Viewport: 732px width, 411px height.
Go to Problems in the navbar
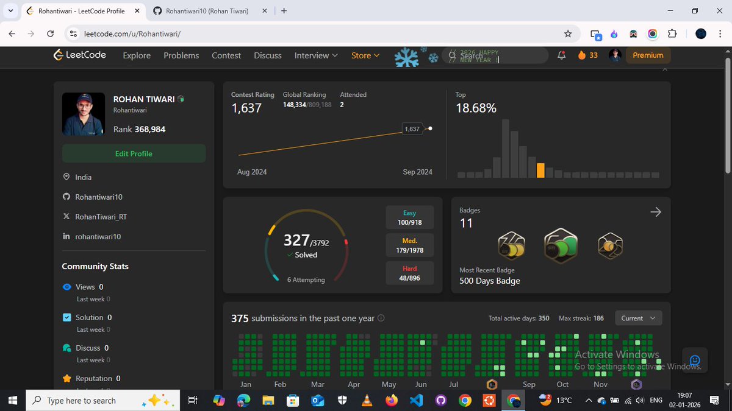(181, 55)
